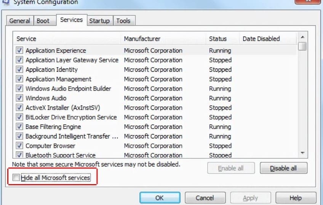
Task: Toggle the Computer Browser checkbox
Action: 19,146
